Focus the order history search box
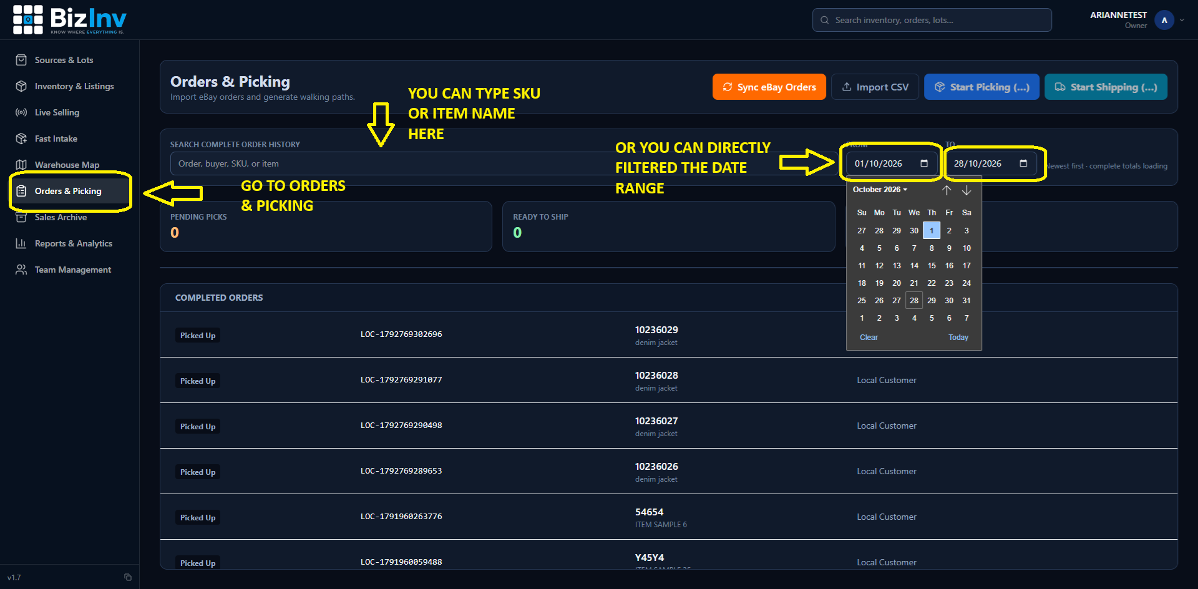The image size is (1198, 589). tap(504, 163)
